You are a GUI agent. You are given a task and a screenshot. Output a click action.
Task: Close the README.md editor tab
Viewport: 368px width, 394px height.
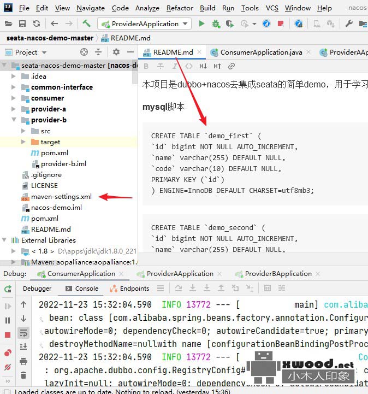(x=199, y=52)
